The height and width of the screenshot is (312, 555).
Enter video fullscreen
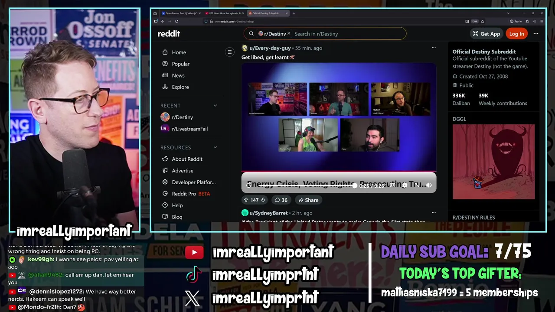tap(417, 185)
